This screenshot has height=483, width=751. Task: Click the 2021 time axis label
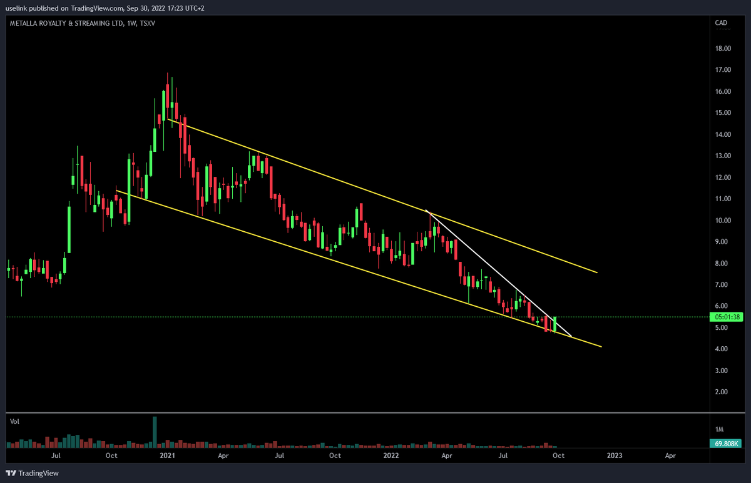point(167,456)
